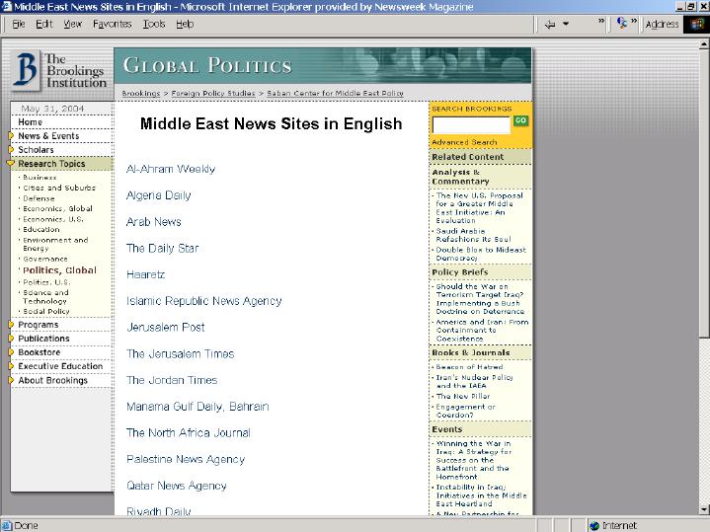Open The Jerusalem Times link

pos(180,353)
